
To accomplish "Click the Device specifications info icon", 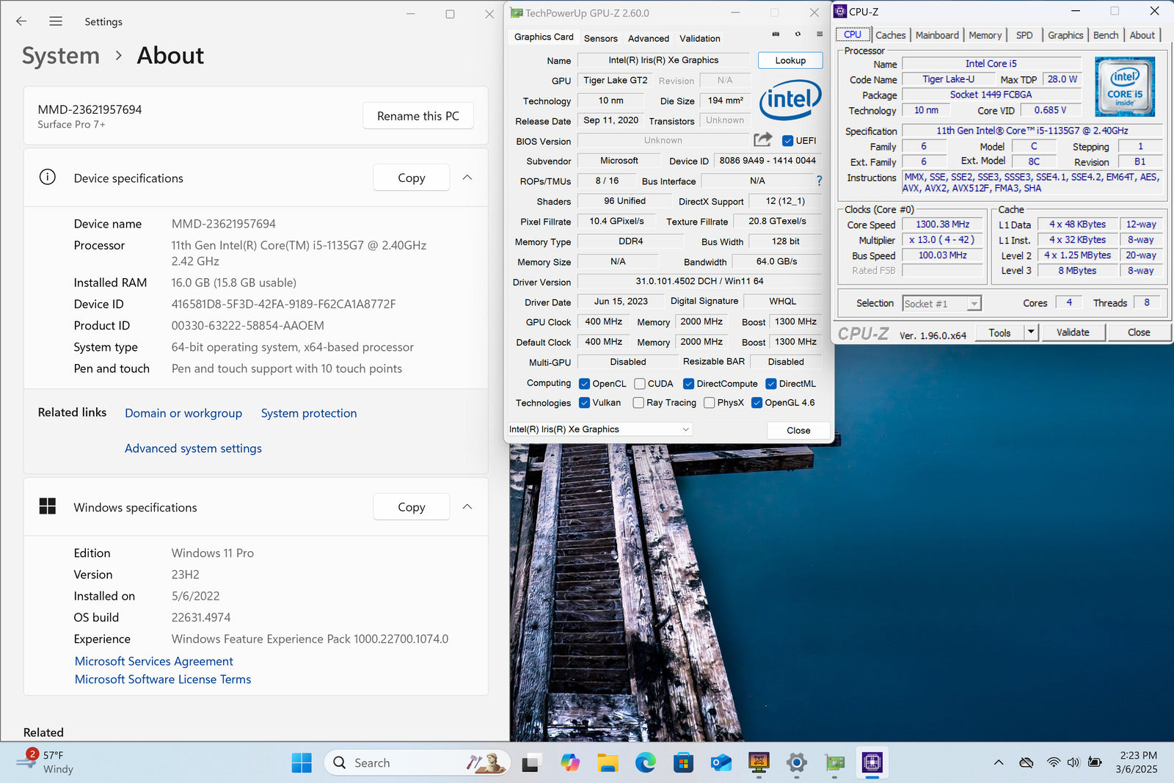I will click(47, 177).
